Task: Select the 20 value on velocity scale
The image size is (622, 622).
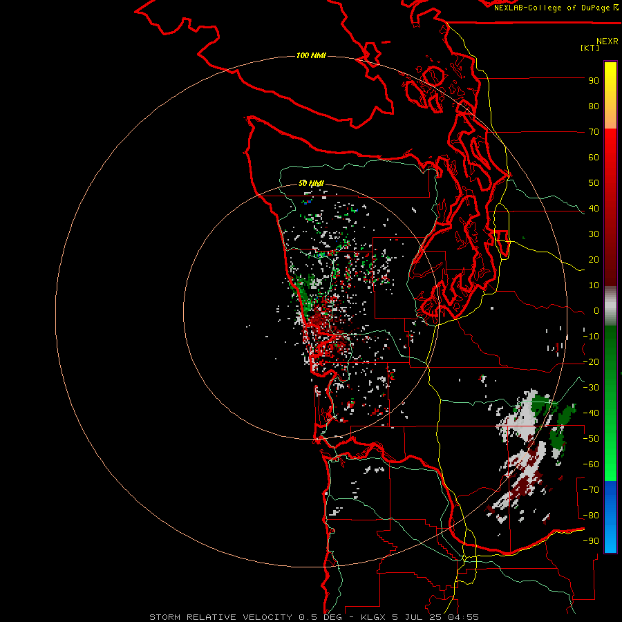Action: click(594, 259)
